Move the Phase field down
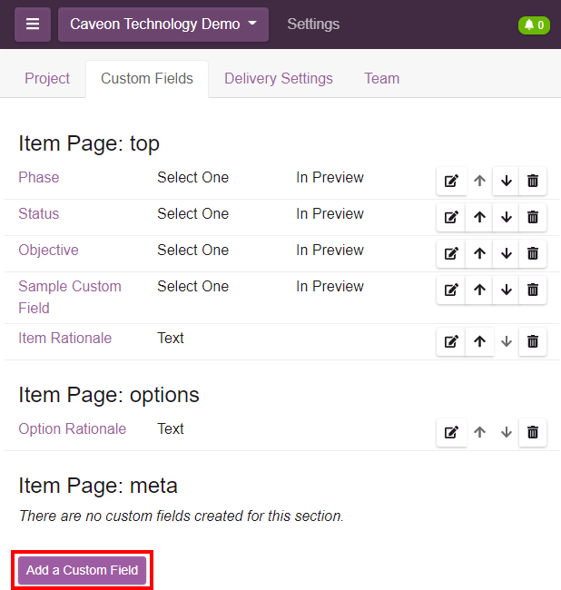 point(507,181)
